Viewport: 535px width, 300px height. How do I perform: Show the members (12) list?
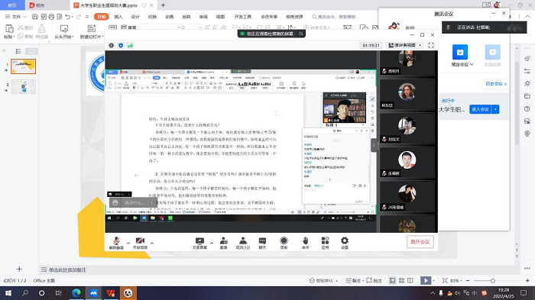pyautogui.click(x=243, y=243)
